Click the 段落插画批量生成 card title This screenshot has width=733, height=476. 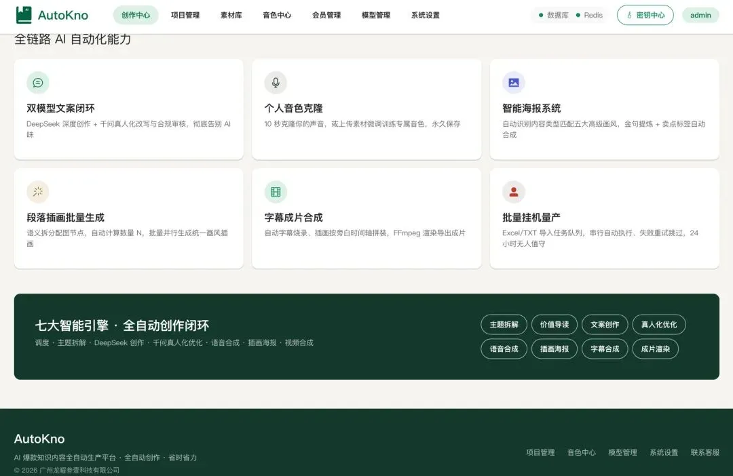pyautogui.click(x=65, y=217)
